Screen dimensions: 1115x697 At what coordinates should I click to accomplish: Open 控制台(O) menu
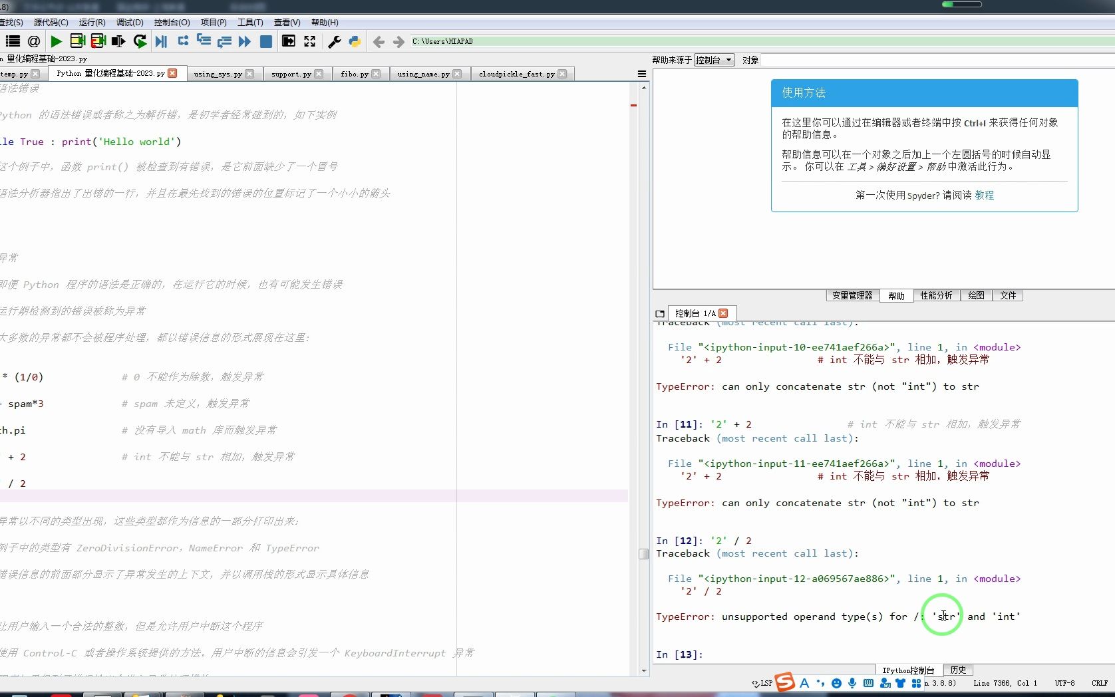(172, 22)
